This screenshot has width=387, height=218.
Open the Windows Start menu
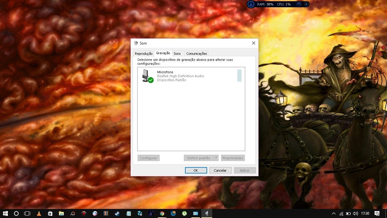(5, 213)
